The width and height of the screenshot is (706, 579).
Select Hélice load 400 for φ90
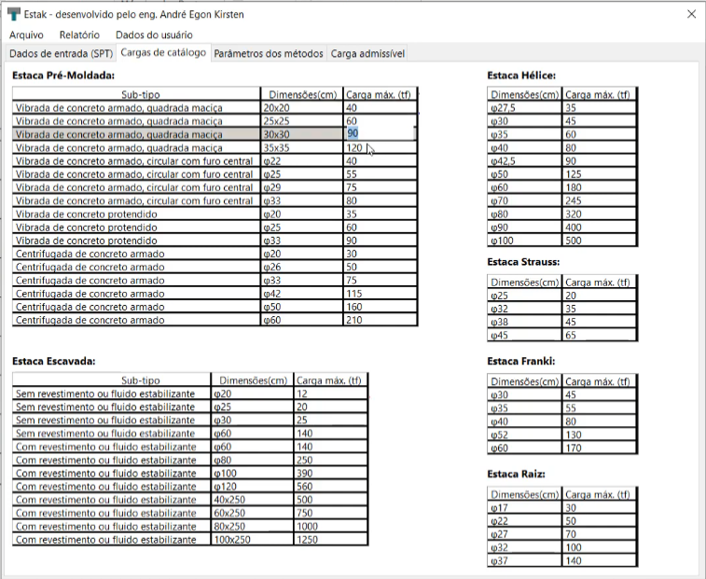600,227
